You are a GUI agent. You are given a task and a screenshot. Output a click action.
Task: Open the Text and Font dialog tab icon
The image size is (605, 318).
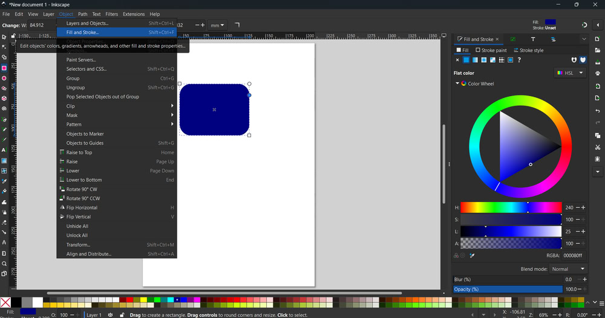tap(533, 39)
